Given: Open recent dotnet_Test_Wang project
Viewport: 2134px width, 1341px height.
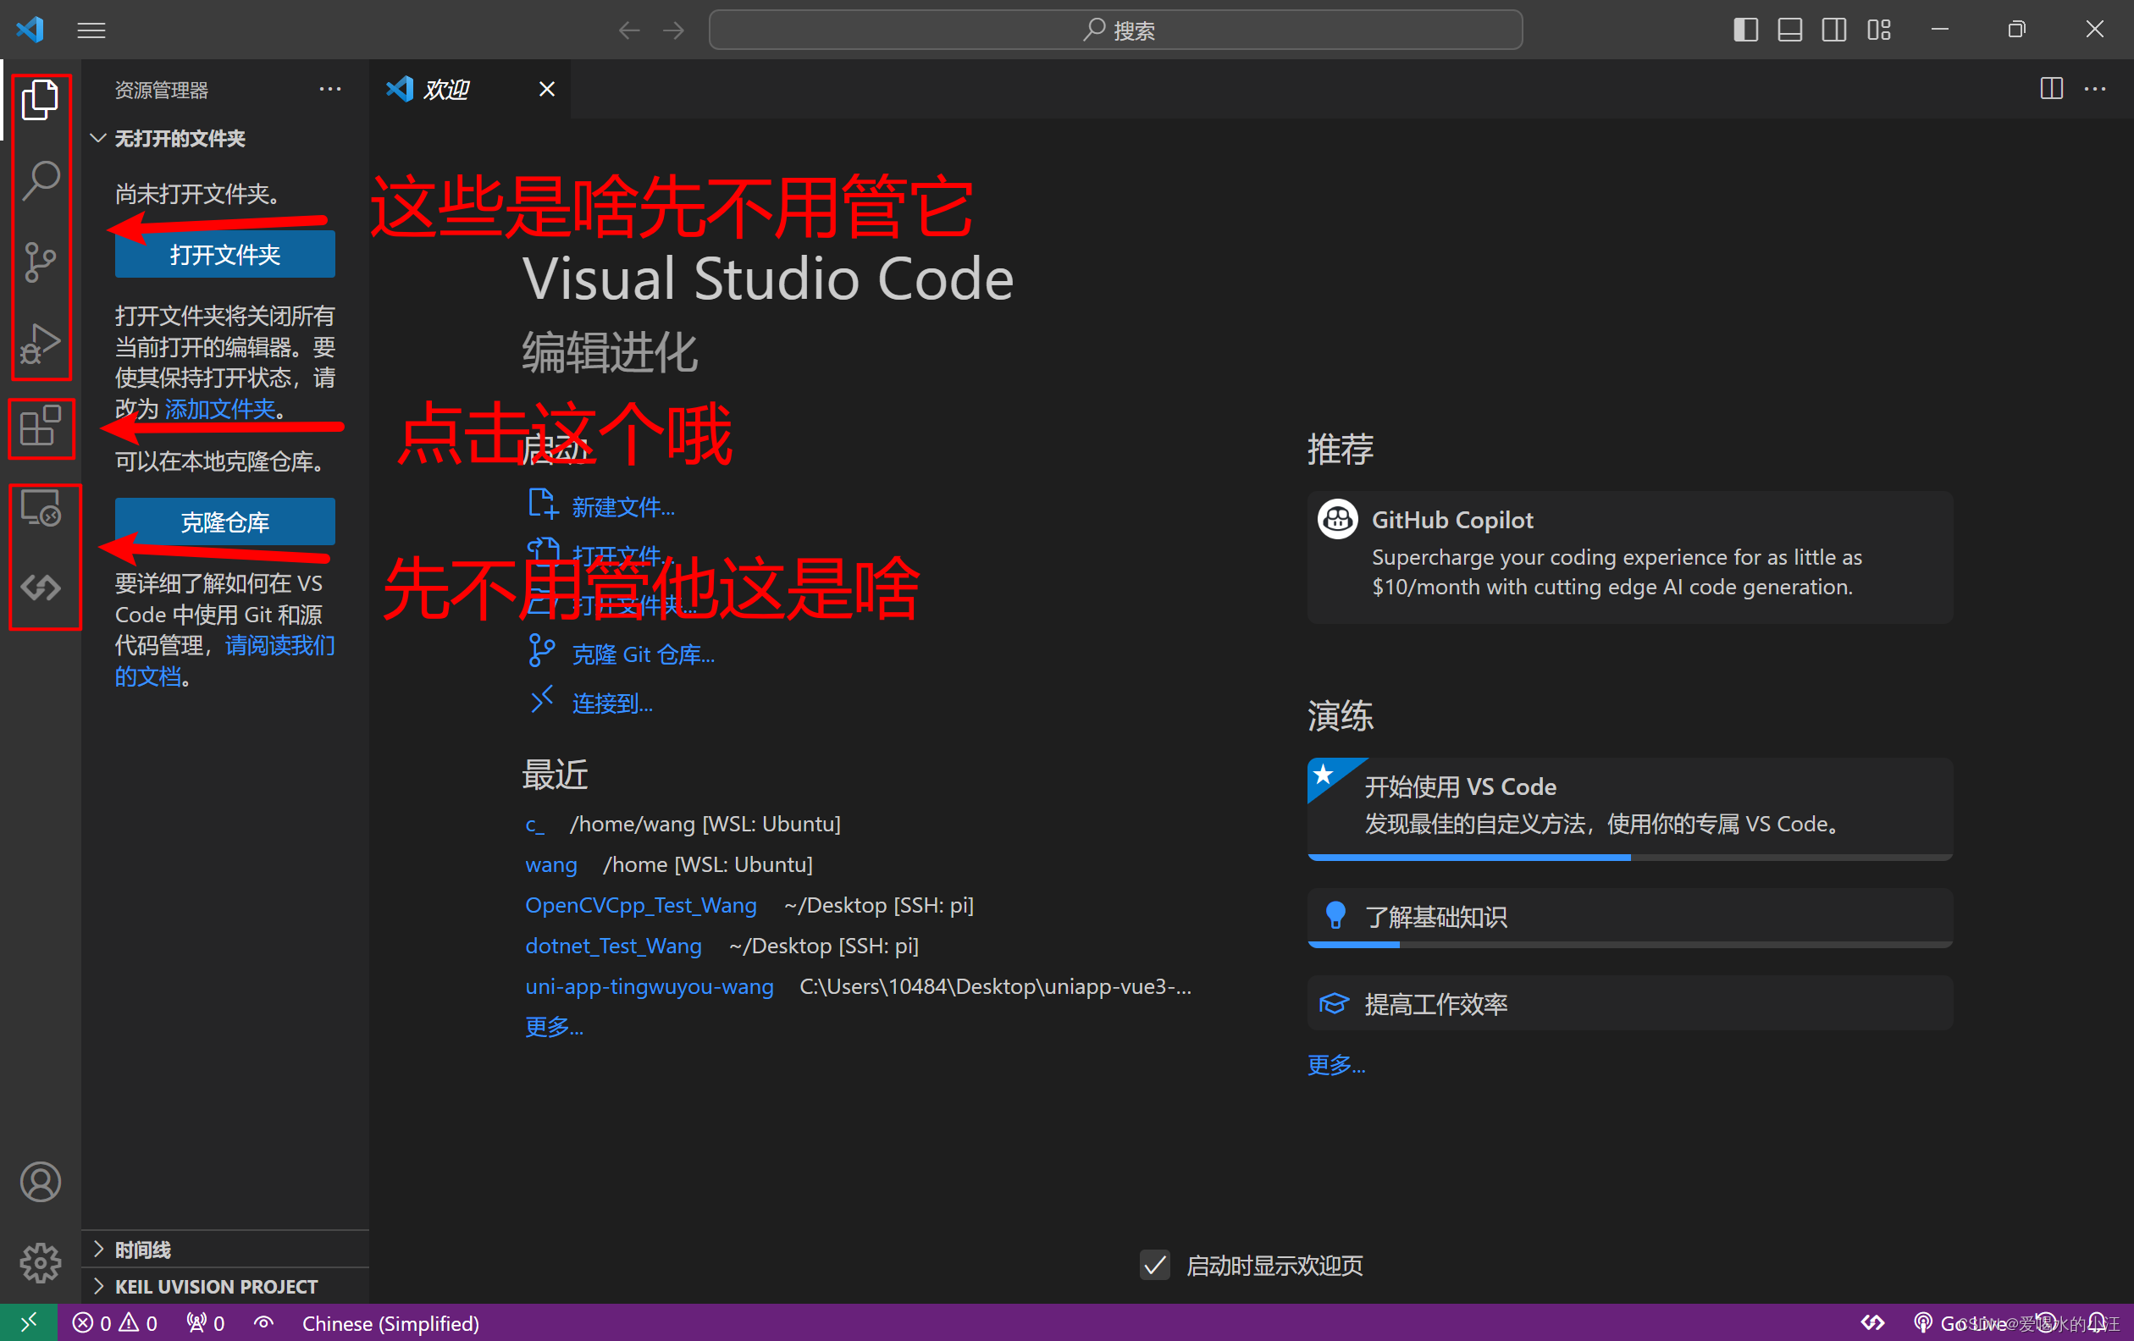Looking at the screenshot, I should (x=613, y=946).
